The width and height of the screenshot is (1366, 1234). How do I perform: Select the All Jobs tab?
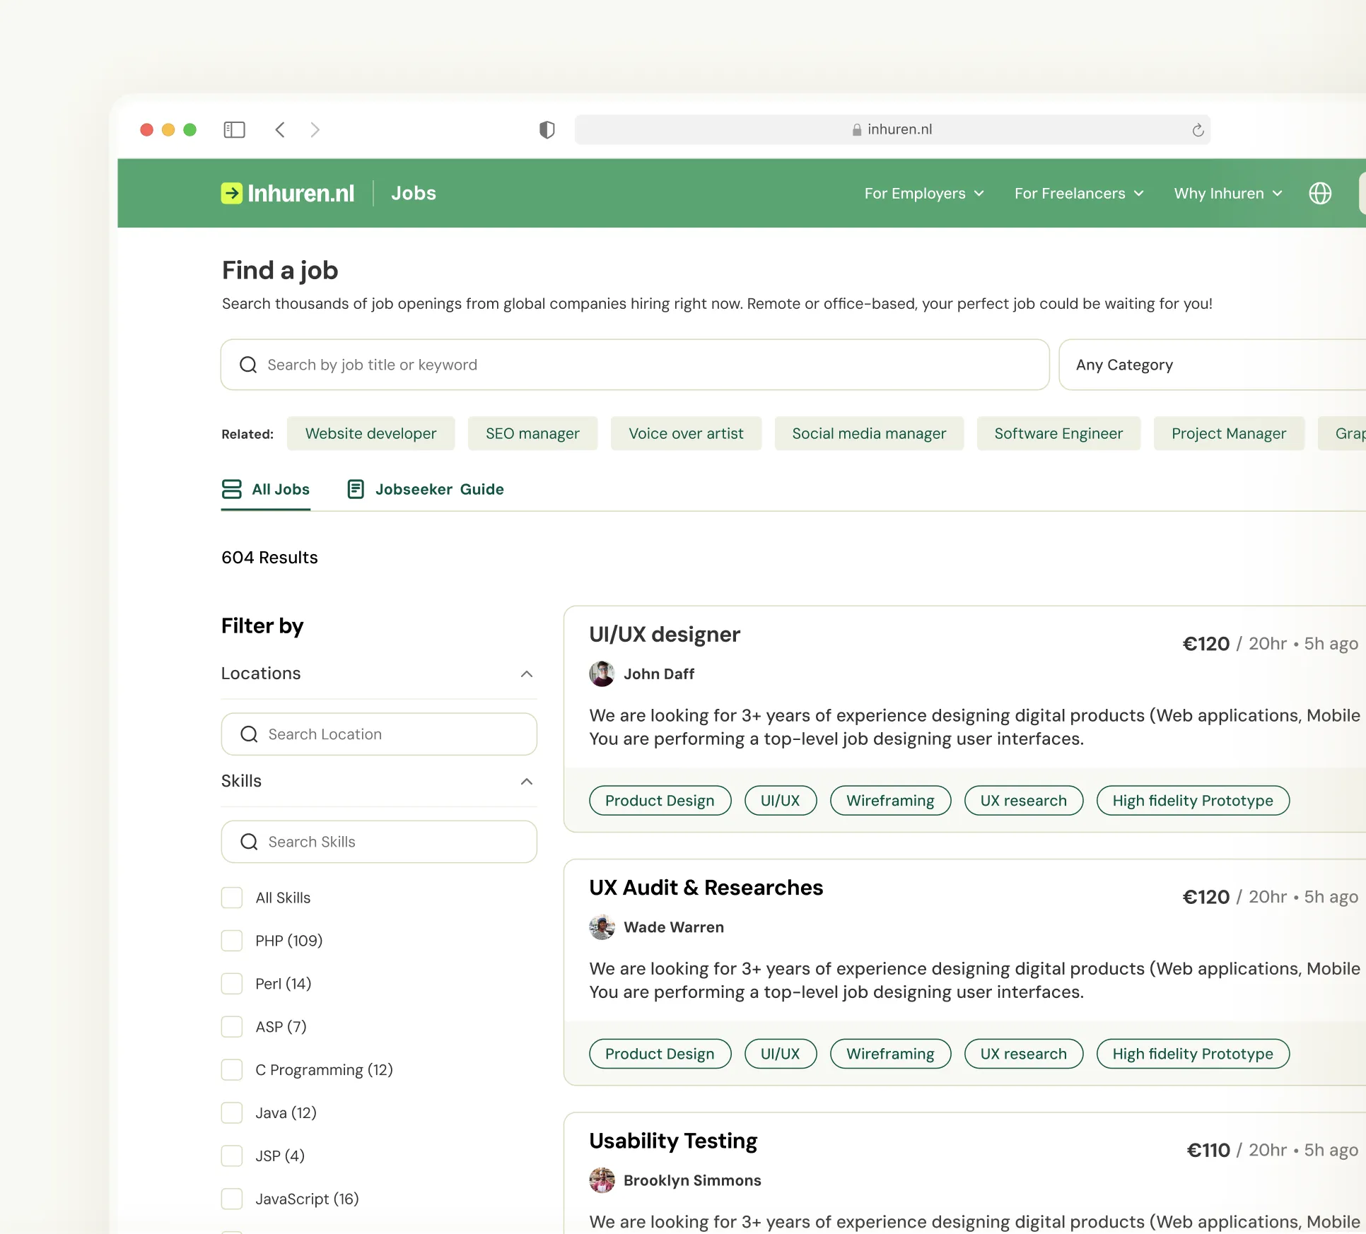click(x=266, y=489)
